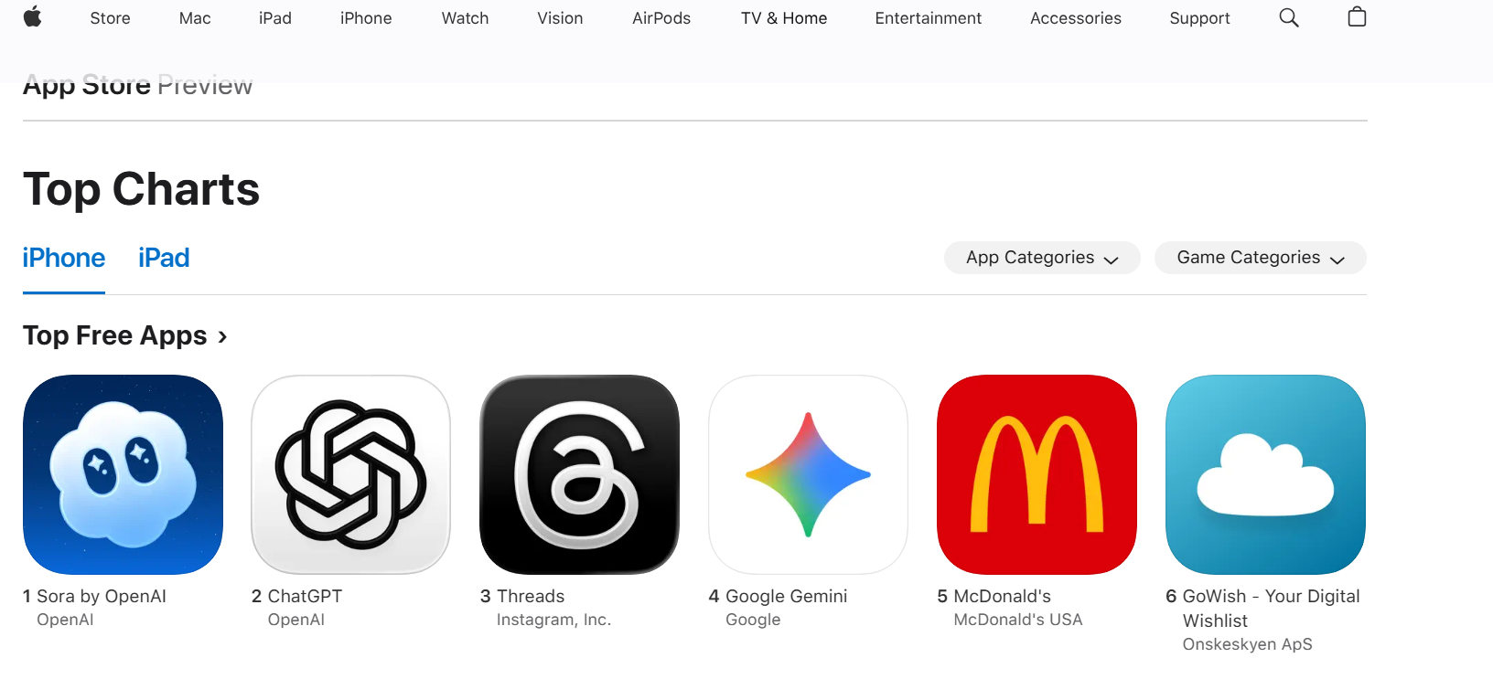Select the Threads app icon
This screenshot has height=679, width=1493.
tap(580, 474)
